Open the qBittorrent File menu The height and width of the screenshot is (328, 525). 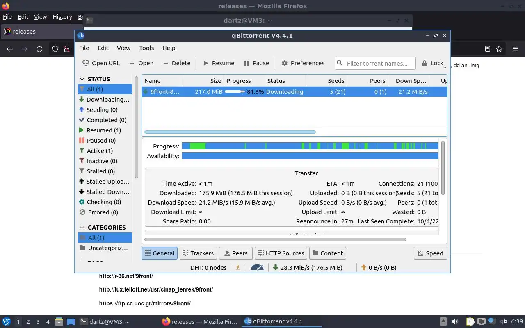(84, 48)
